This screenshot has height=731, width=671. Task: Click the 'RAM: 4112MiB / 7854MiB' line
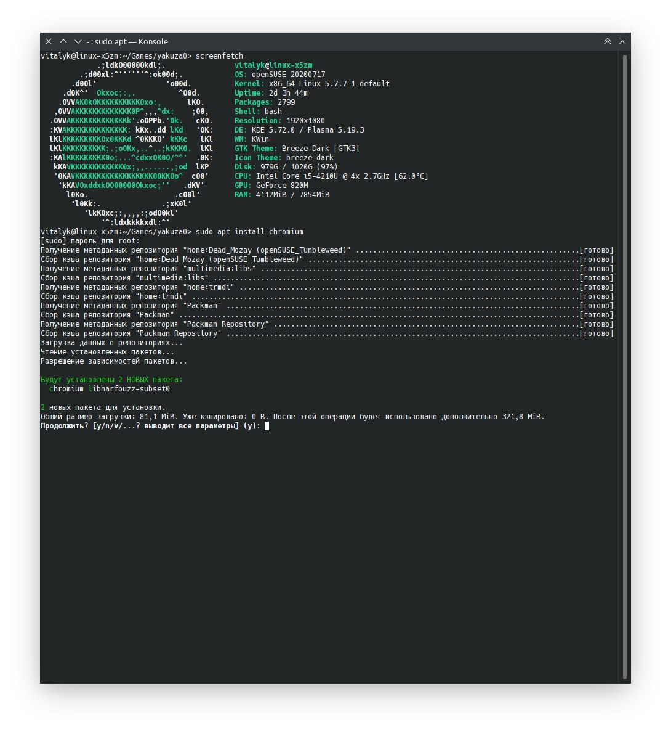click(282, 194)
